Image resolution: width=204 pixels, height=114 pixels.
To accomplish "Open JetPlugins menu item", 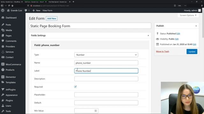I will tap(11, 89).
